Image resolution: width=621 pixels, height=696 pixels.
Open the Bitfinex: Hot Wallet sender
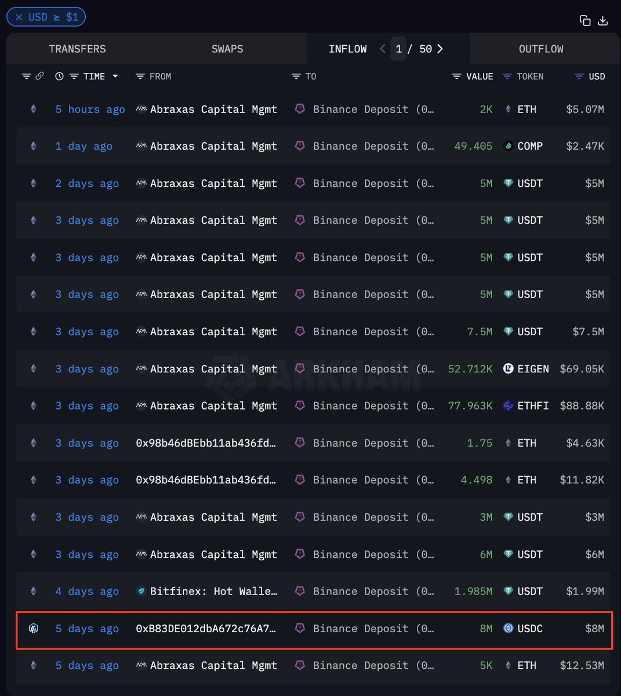tap(213, 592)
